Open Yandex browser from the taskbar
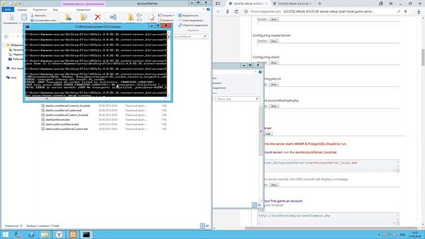This screenshot has width=425, height=239. click(59, 234)
